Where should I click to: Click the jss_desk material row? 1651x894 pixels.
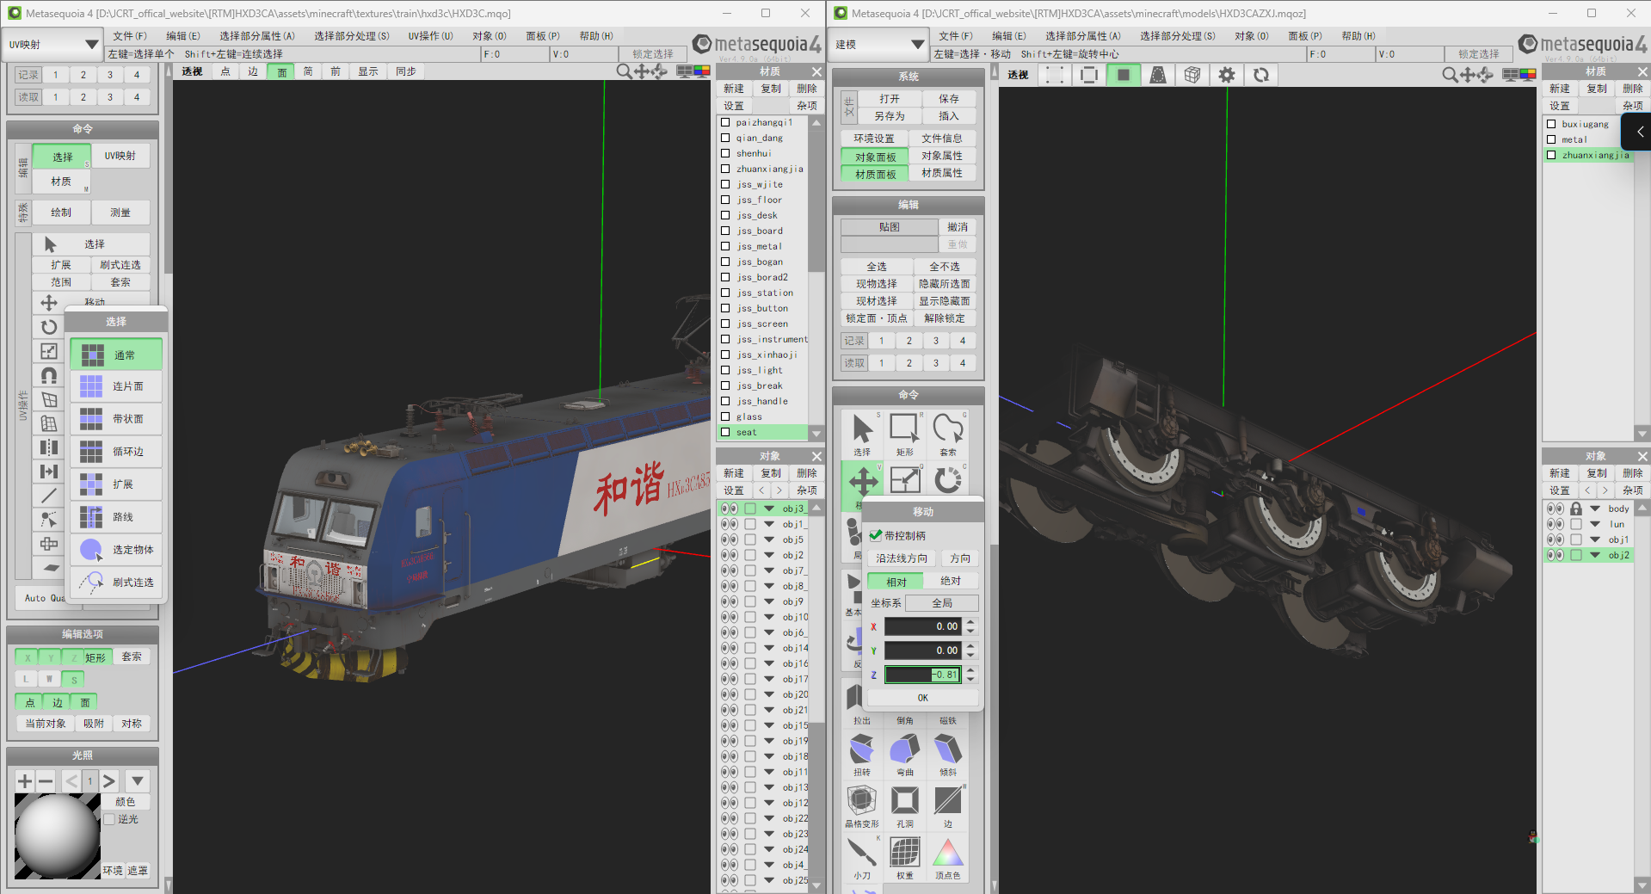764,215
